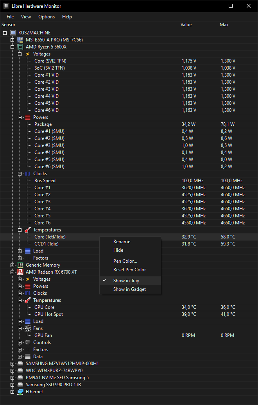
Task: Expand the CPU Load node
Action: pyautogui.click(x=20, y=251)
